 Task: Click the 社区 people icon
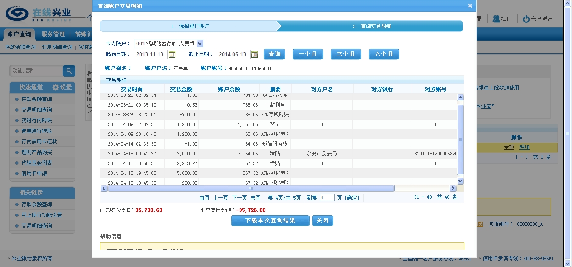coord(496,19)
